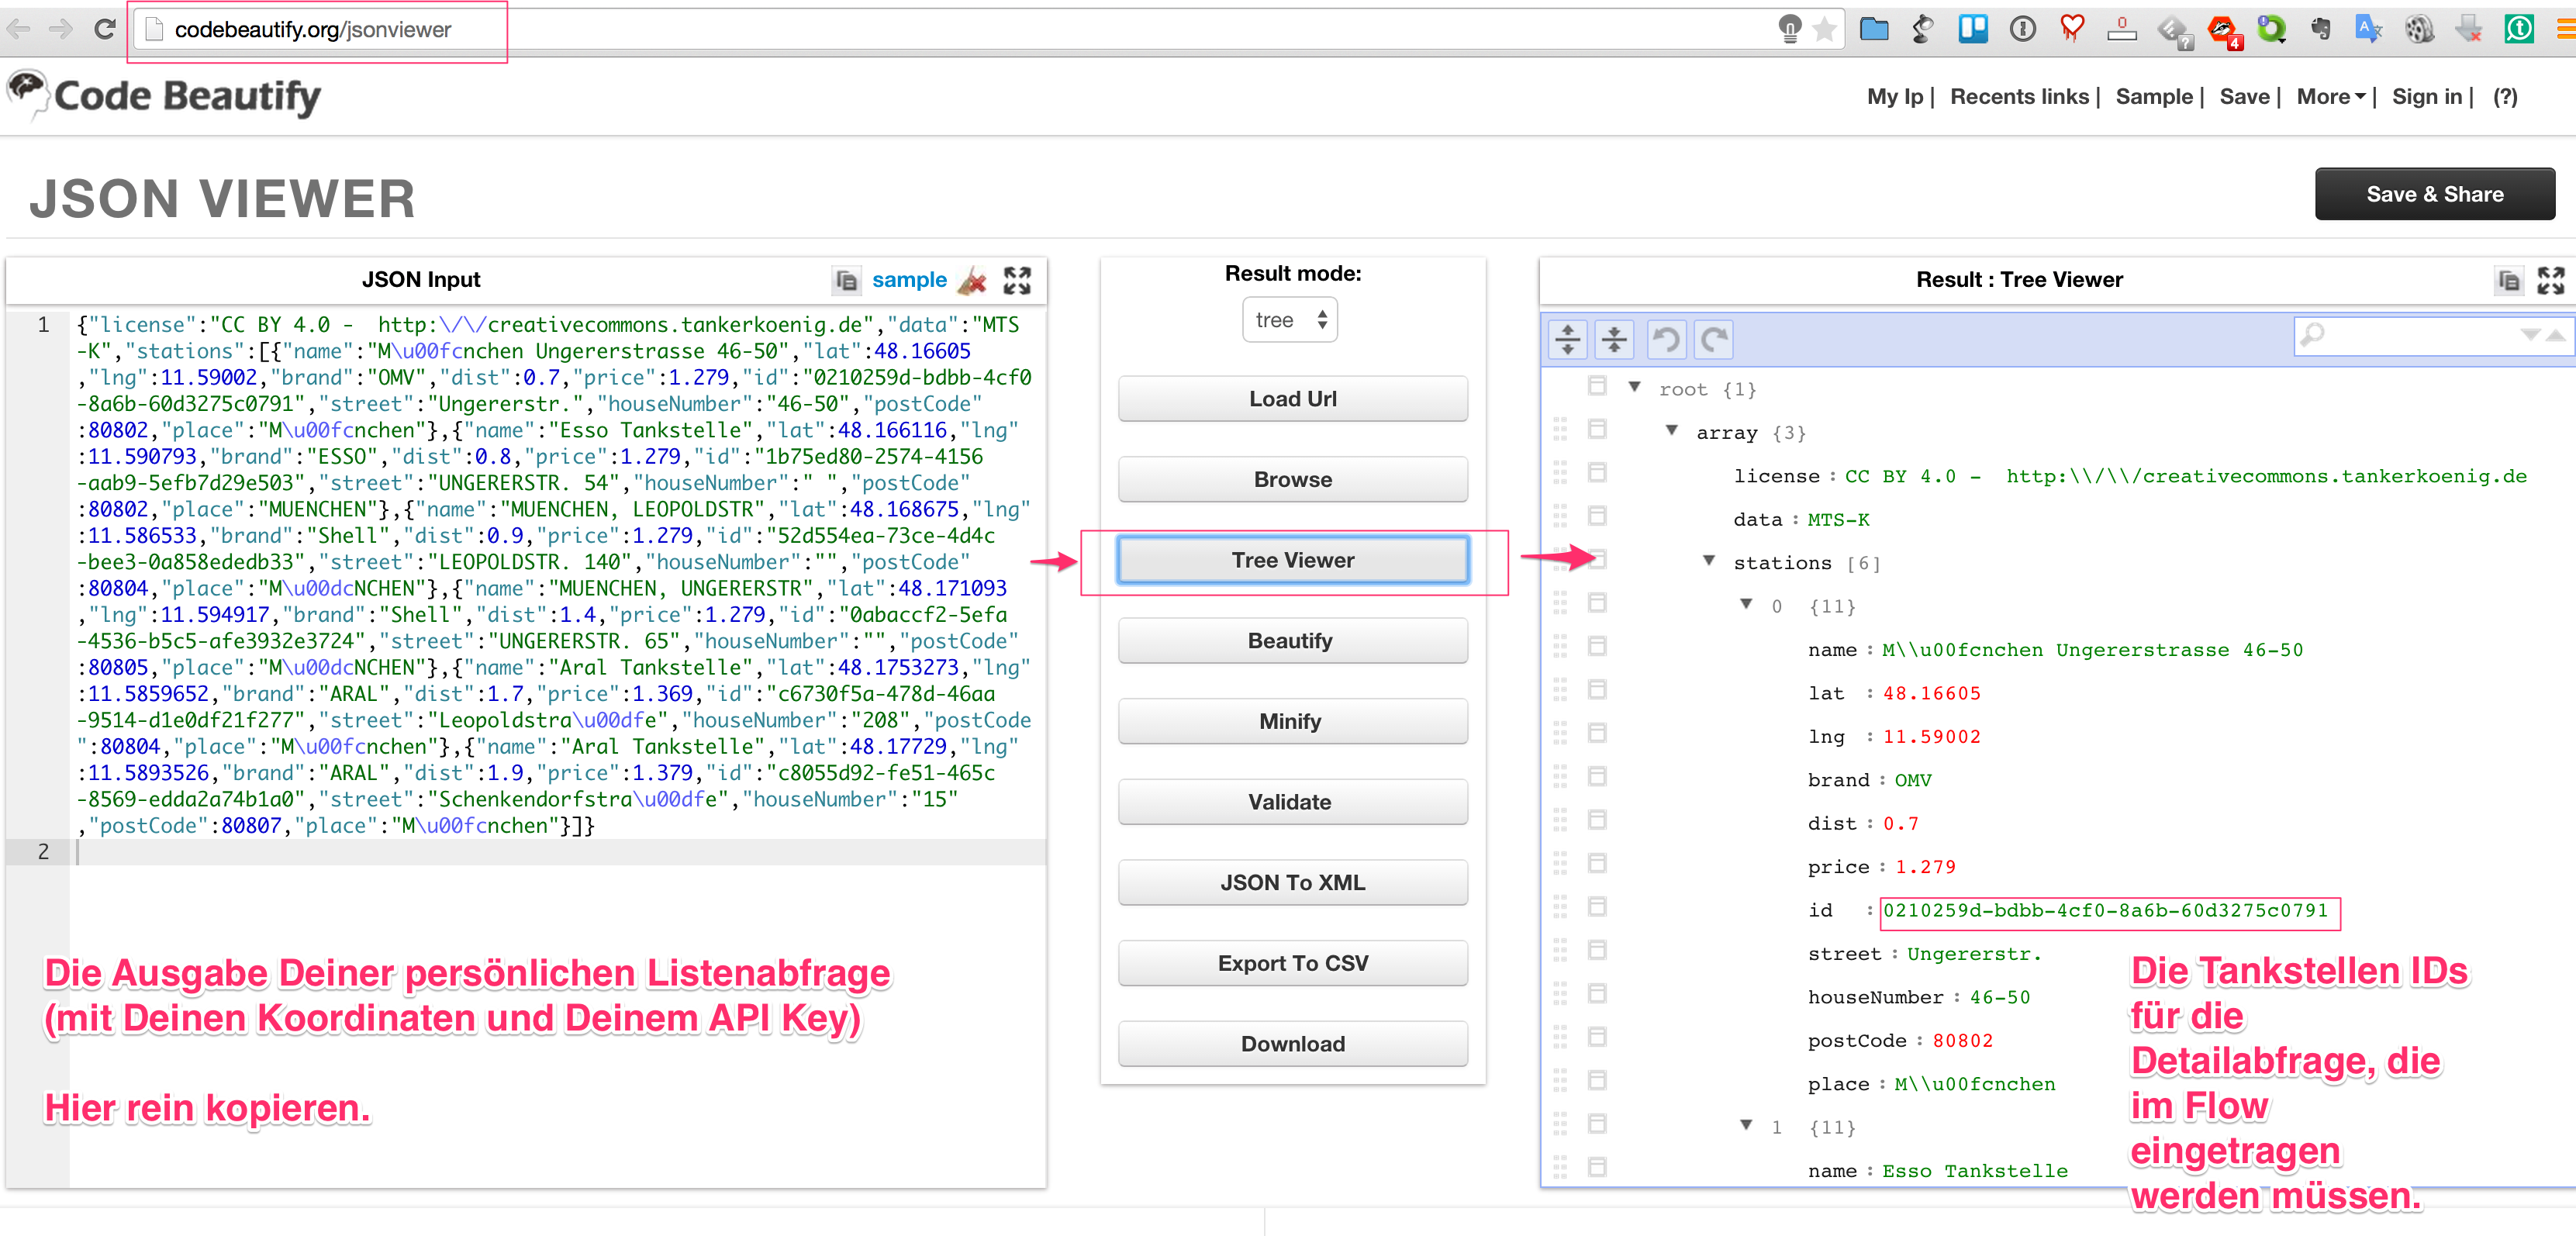This screenshot has height=1236, width=2576.
Task: Expand all tree fields
Action: 1567,340
